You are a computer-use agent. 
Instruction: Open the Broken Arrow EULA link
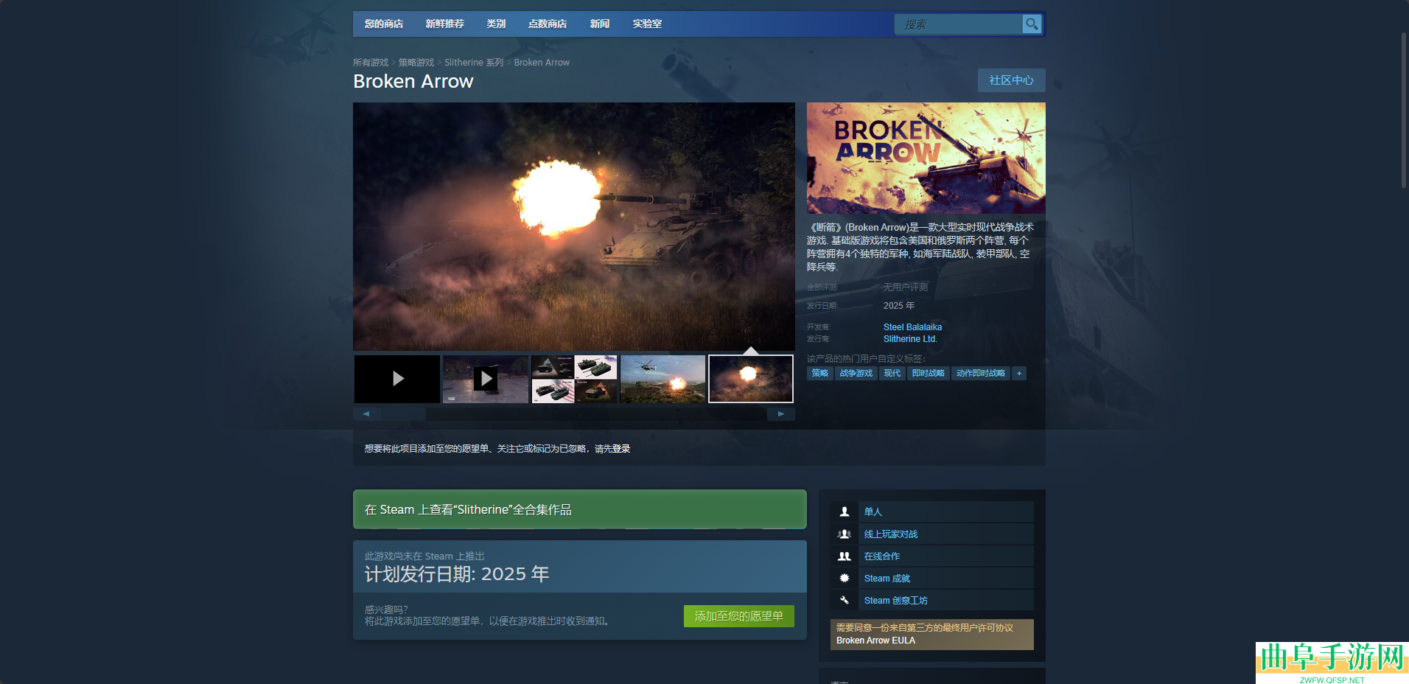pos(875,641)
